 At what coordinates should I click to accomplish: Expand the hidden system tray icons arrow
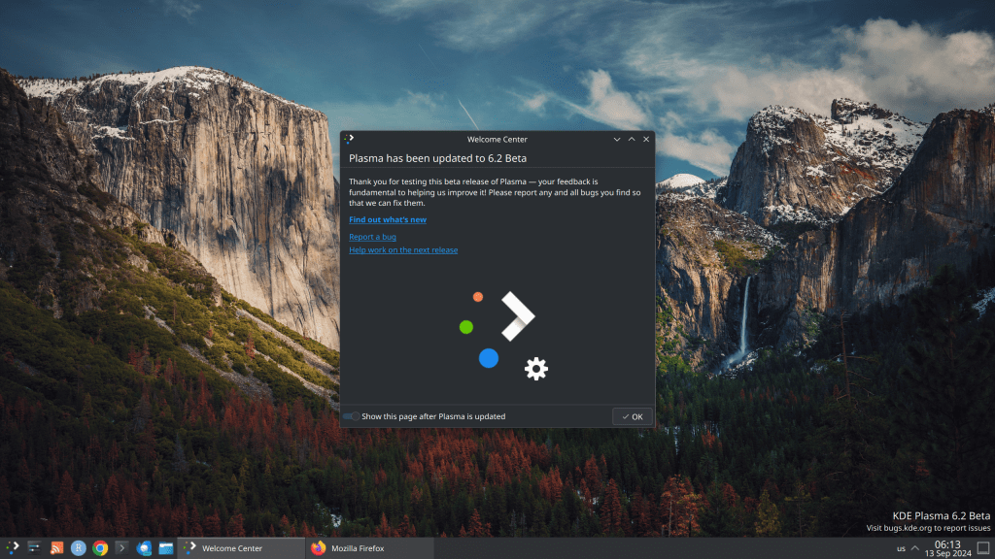915,548
